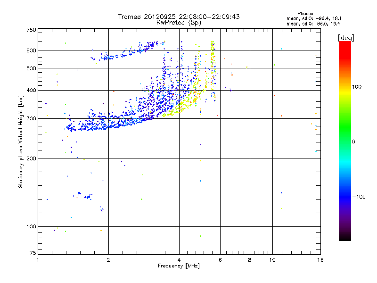Viewport: 377px width, 283px height.
Task: Click the "Stationary phase Virtual Height [km]" axis title
Action: (x=21, y=141)
